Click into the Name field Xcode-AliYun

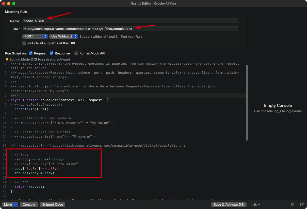[130, 21]
